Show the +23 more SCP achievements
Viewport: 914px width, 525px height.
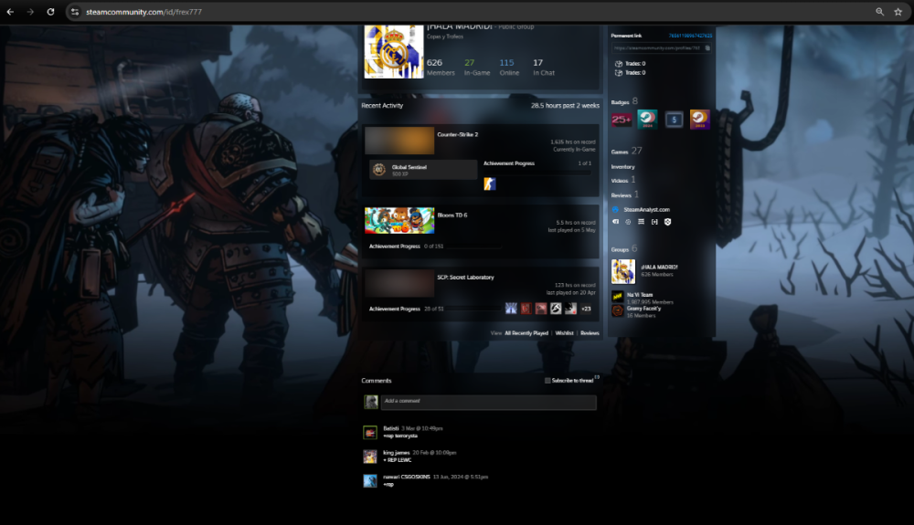coord(586,309)
